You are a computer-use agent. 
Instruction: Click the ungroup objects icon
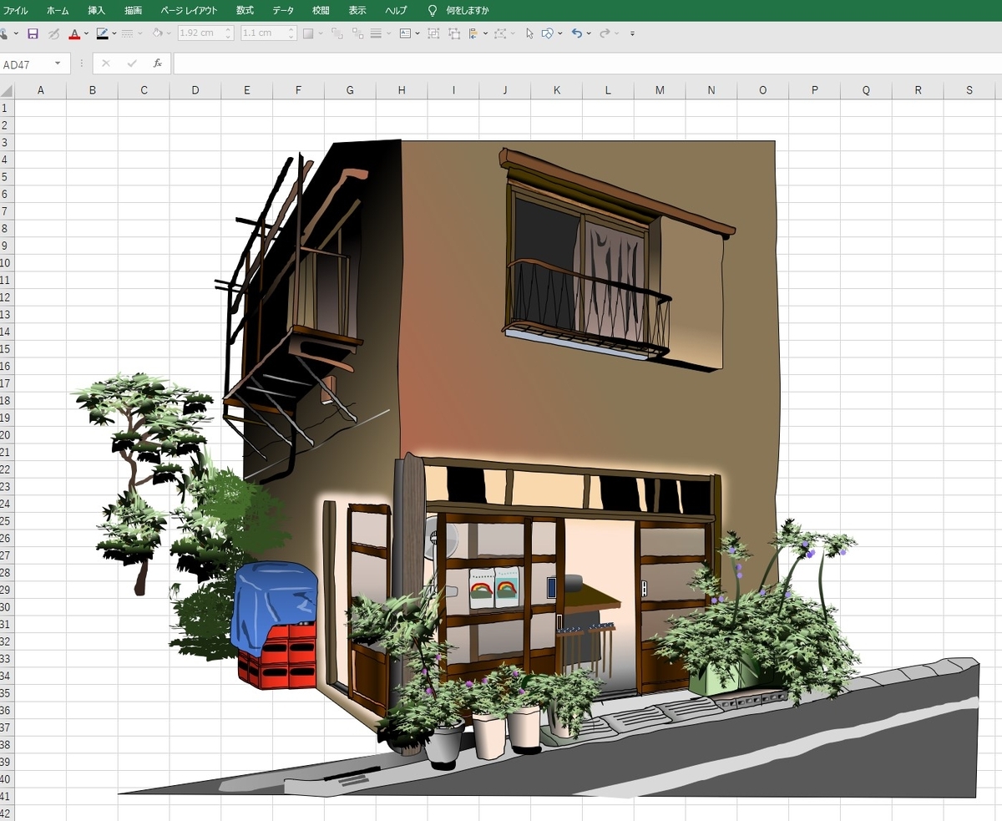click(454, 33)
